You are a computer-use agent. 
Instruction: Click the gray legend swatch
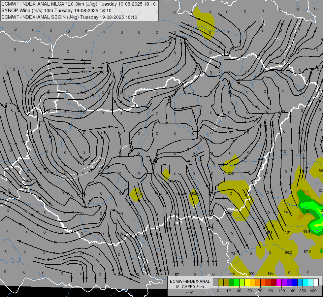click(216, 282)
